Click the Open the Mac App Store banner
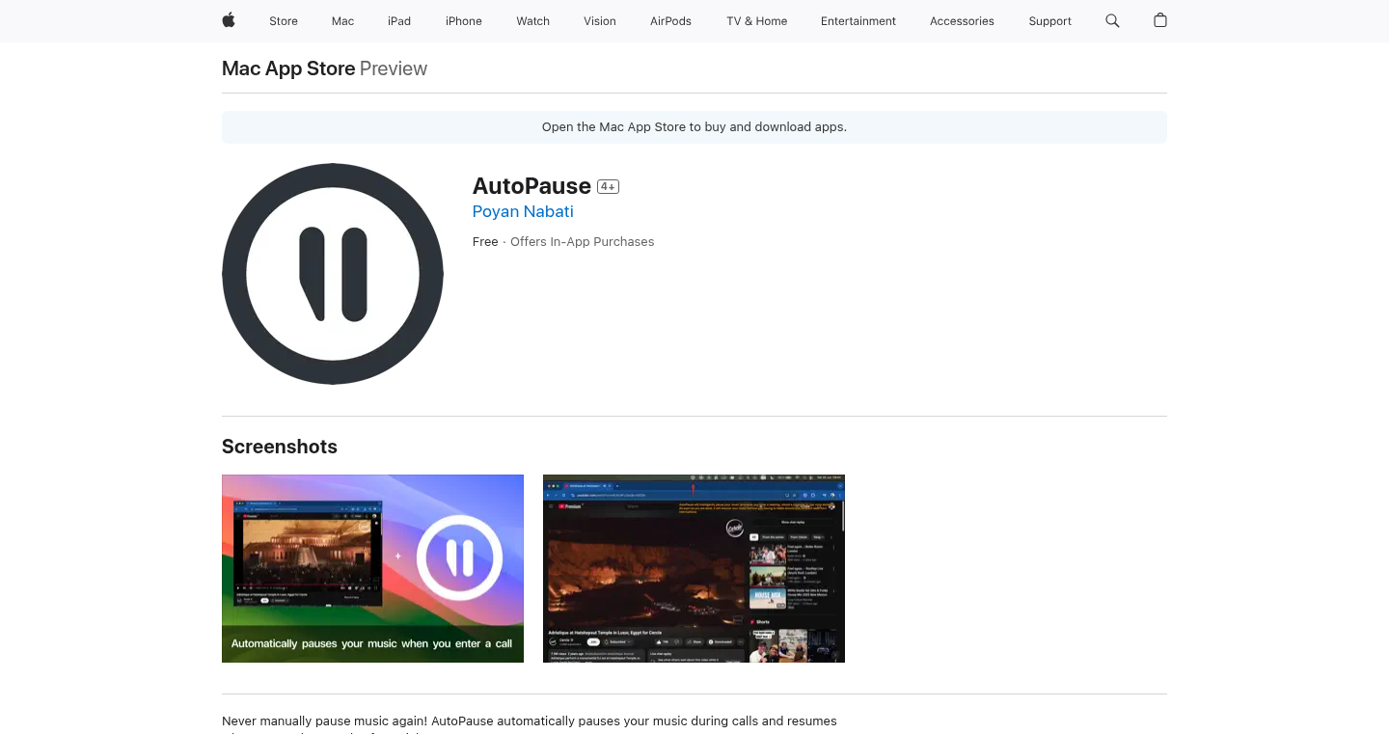The image size is (1389, 734). (x=694, y=127)
